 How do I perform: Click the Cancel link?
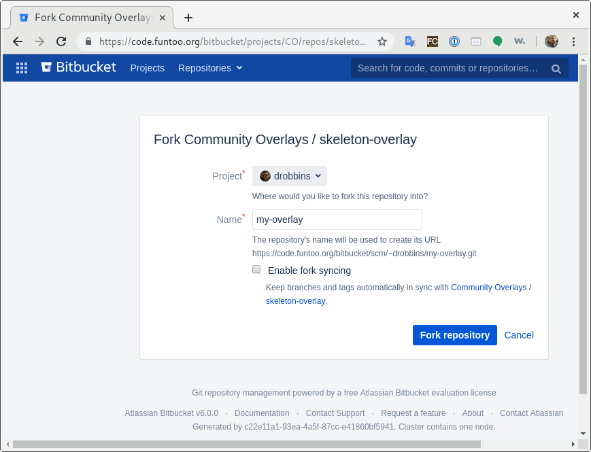pyautogui.click(x=519, y=335)
